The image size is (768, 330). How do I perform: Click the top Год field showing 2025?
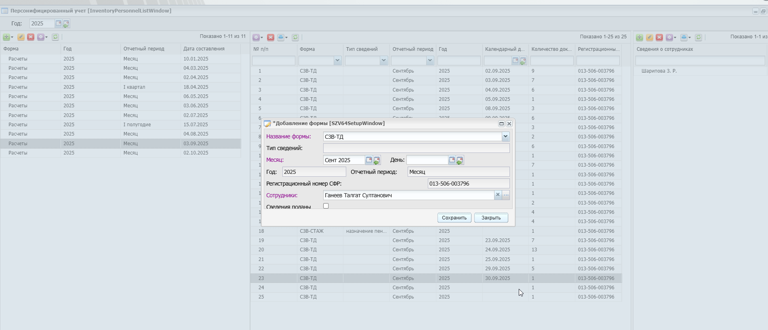pyautogui.click(x=42, y=23)
